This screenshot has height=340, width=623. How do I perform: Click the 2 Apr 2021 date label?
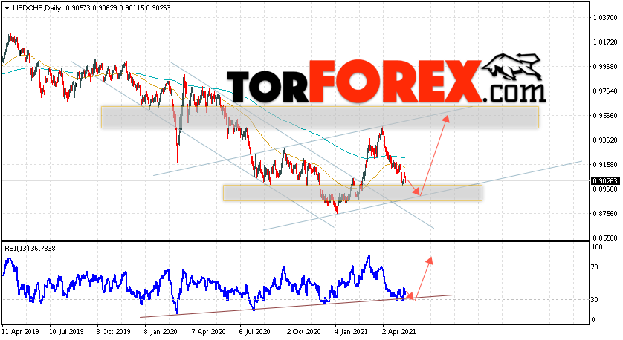click(x=398, y=331)
